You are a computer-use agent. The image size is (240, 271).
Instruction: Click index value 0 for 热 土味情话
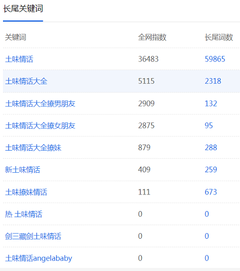(x=140, y=214)
